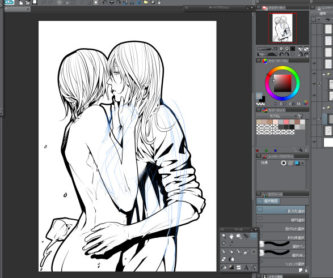Image resolution: width=333 pixels, height=278 pixels.
Task: Select the Eyedropper tool in Tool palette
Action: point(231,243)
